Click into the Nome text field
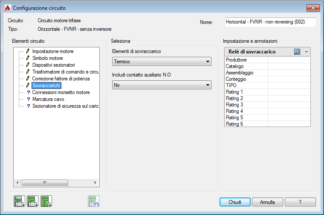The width and height of the screenshot is (324, 215). click(270, 22)
